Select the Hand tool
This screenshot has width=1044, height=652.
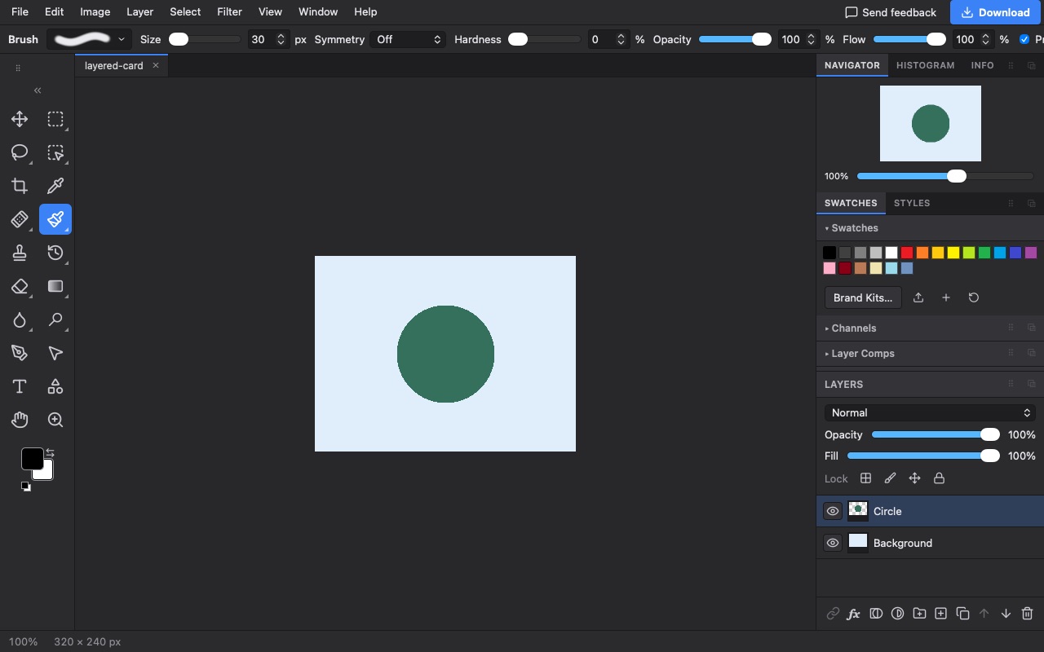click(x=20, y=420)
